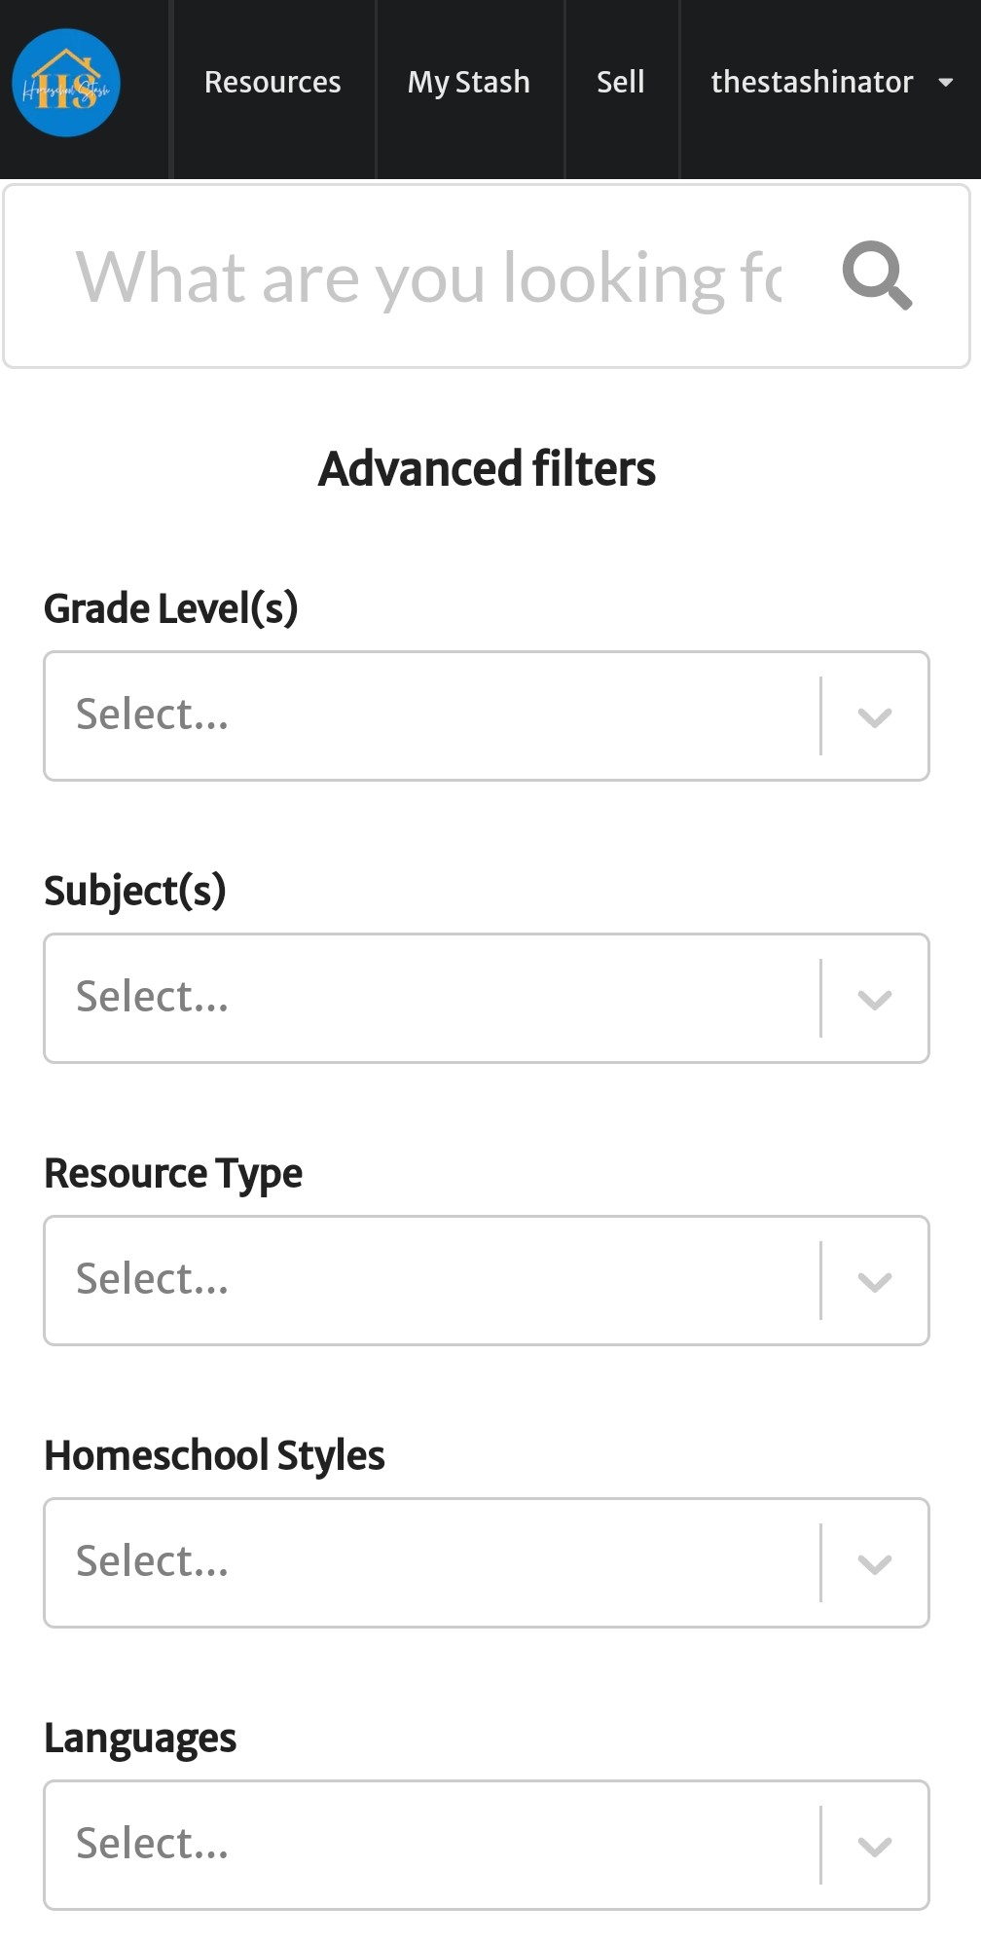Expand the Resource Type chevron arrow
Image resolution: width=981 pixels, height=1942 pixels.
point(875,1282)
